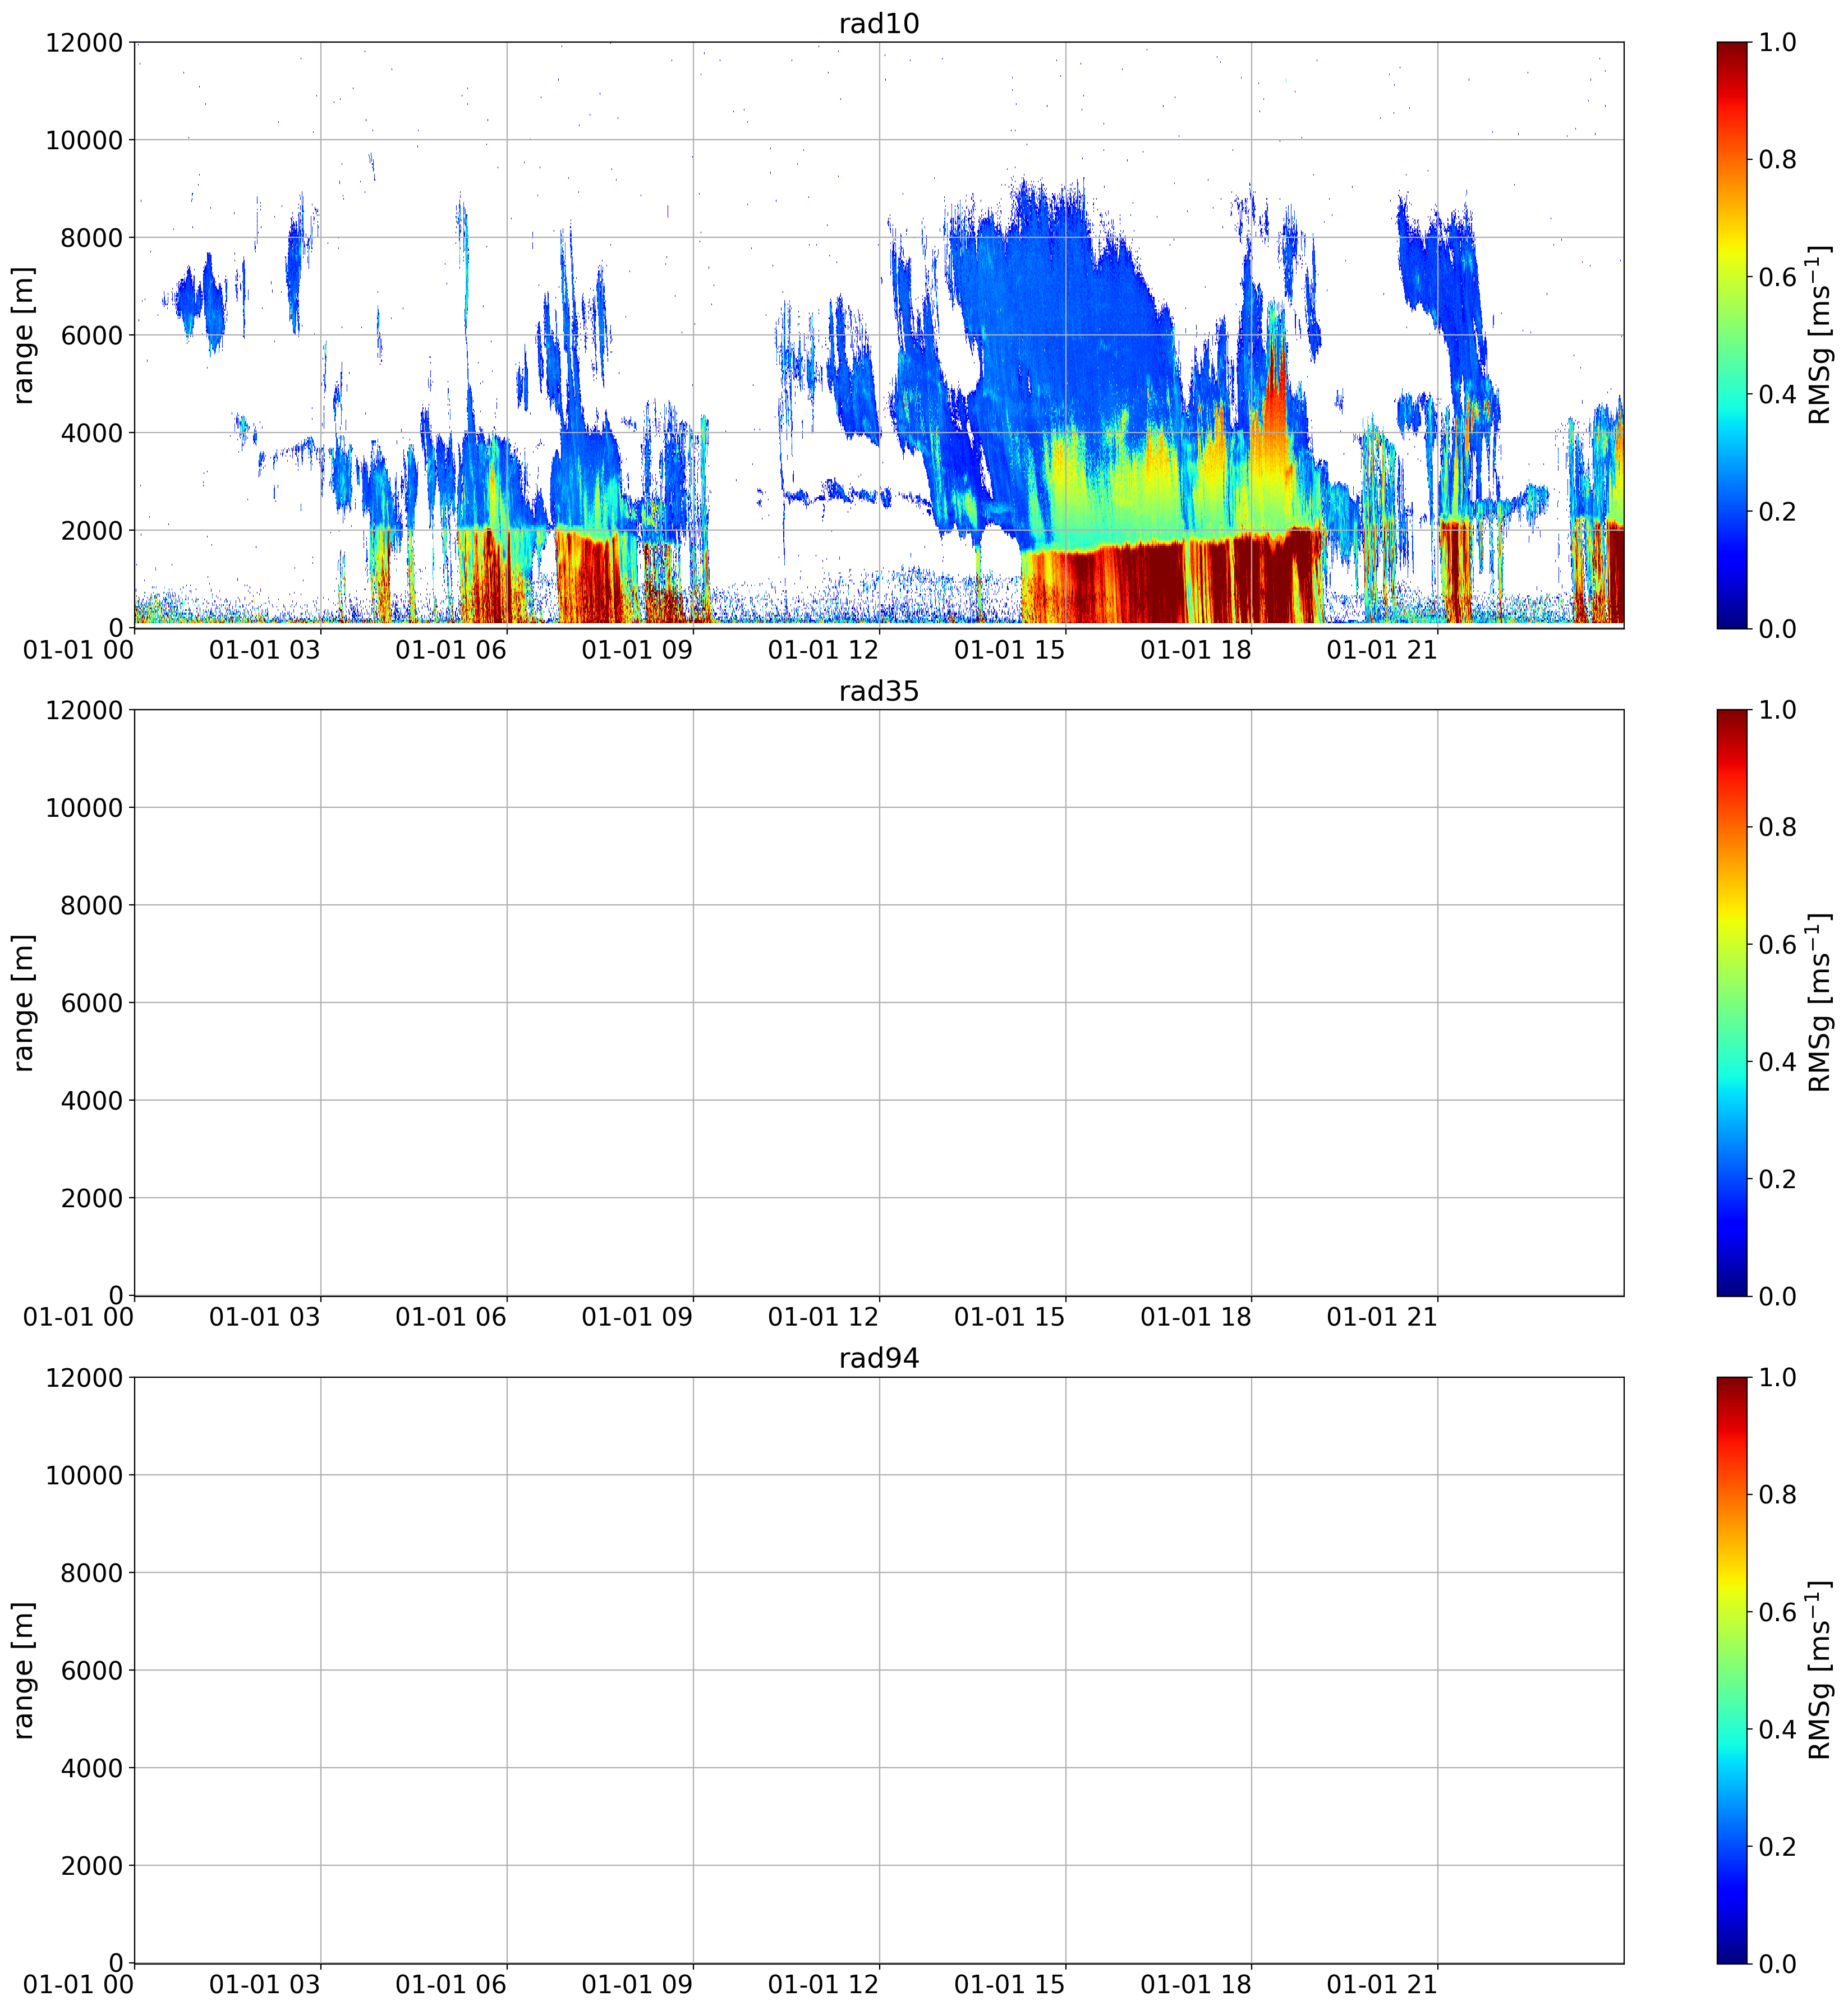The width and height of the screenshot is (1848, 2010).
Task: Click the 0.8 tick on rad35 colorbar
Action: (x=1777, y=827)
